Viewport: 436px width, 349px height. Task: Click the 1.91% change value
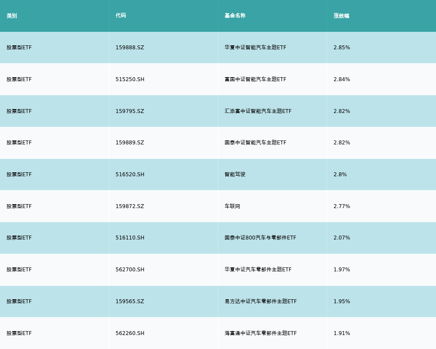pos(342,333)
